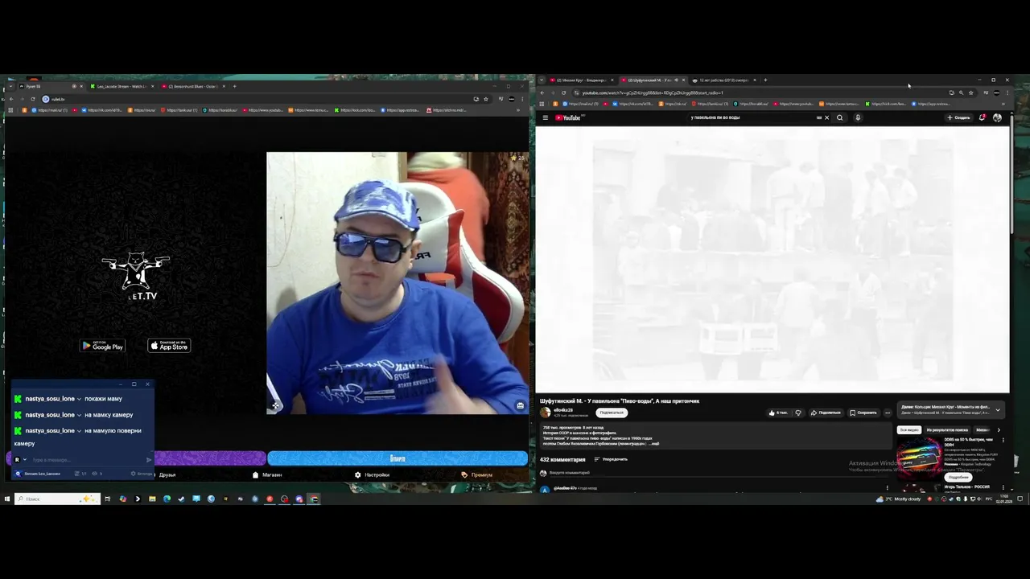Viewport: 1030px width, 579px height.
Task: Open options menu for first comment
Action: click(x=888, y=487)
